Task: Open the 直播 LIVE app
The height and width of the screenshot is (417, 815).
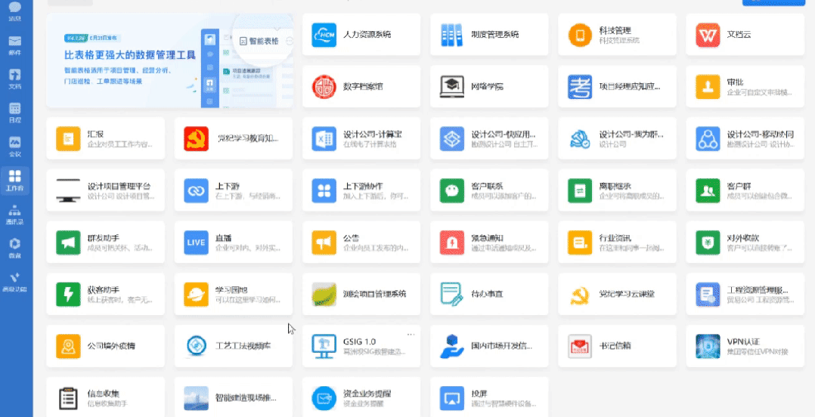Action: pos(233,242)
